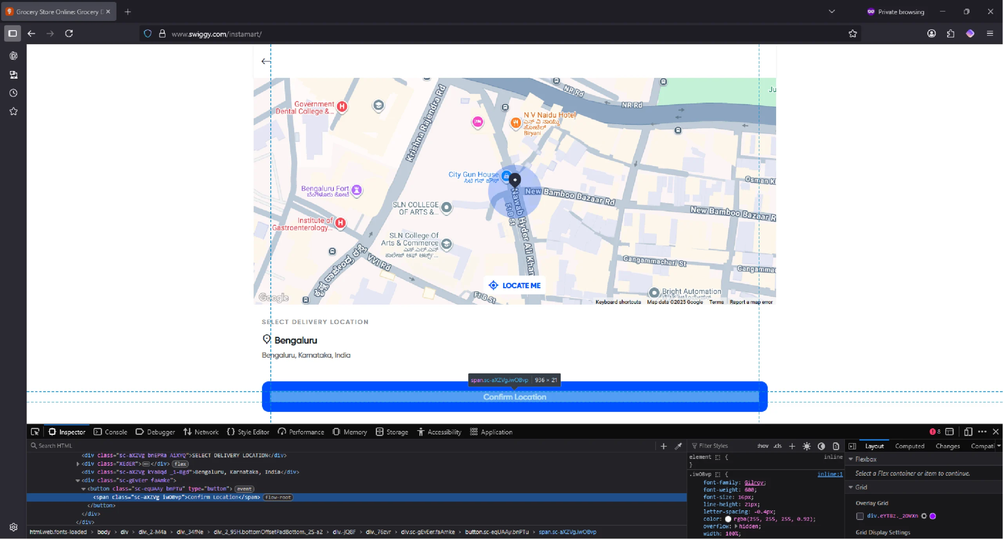Reload the current page
Viewport: 1003px width, 539px height.
(69, 34)
